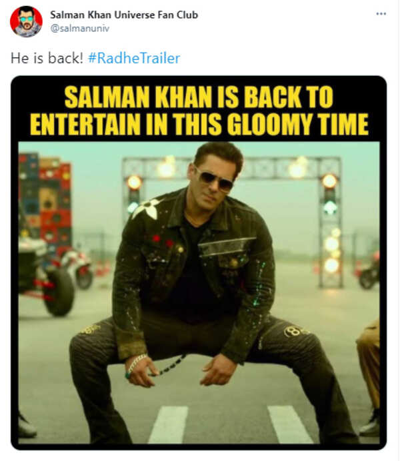Click the fan club profile avatar

26,21
